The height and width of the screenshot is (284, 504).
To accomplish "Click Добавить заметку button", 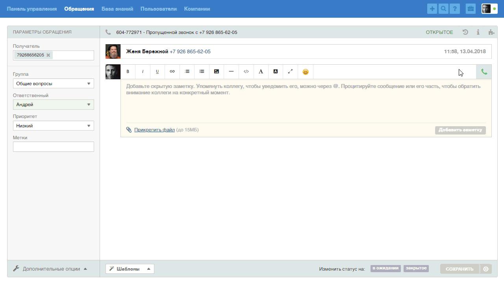I will (460, 130).
